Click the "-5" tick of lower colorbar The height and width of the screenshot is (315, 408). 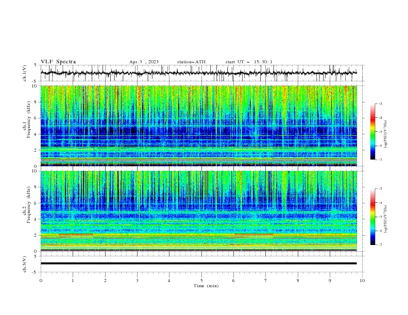[x=380, y=217]
